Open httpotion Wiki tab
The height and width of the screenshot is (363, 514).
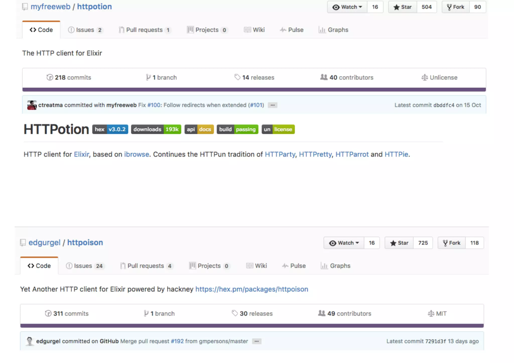[x=254, y=30]
